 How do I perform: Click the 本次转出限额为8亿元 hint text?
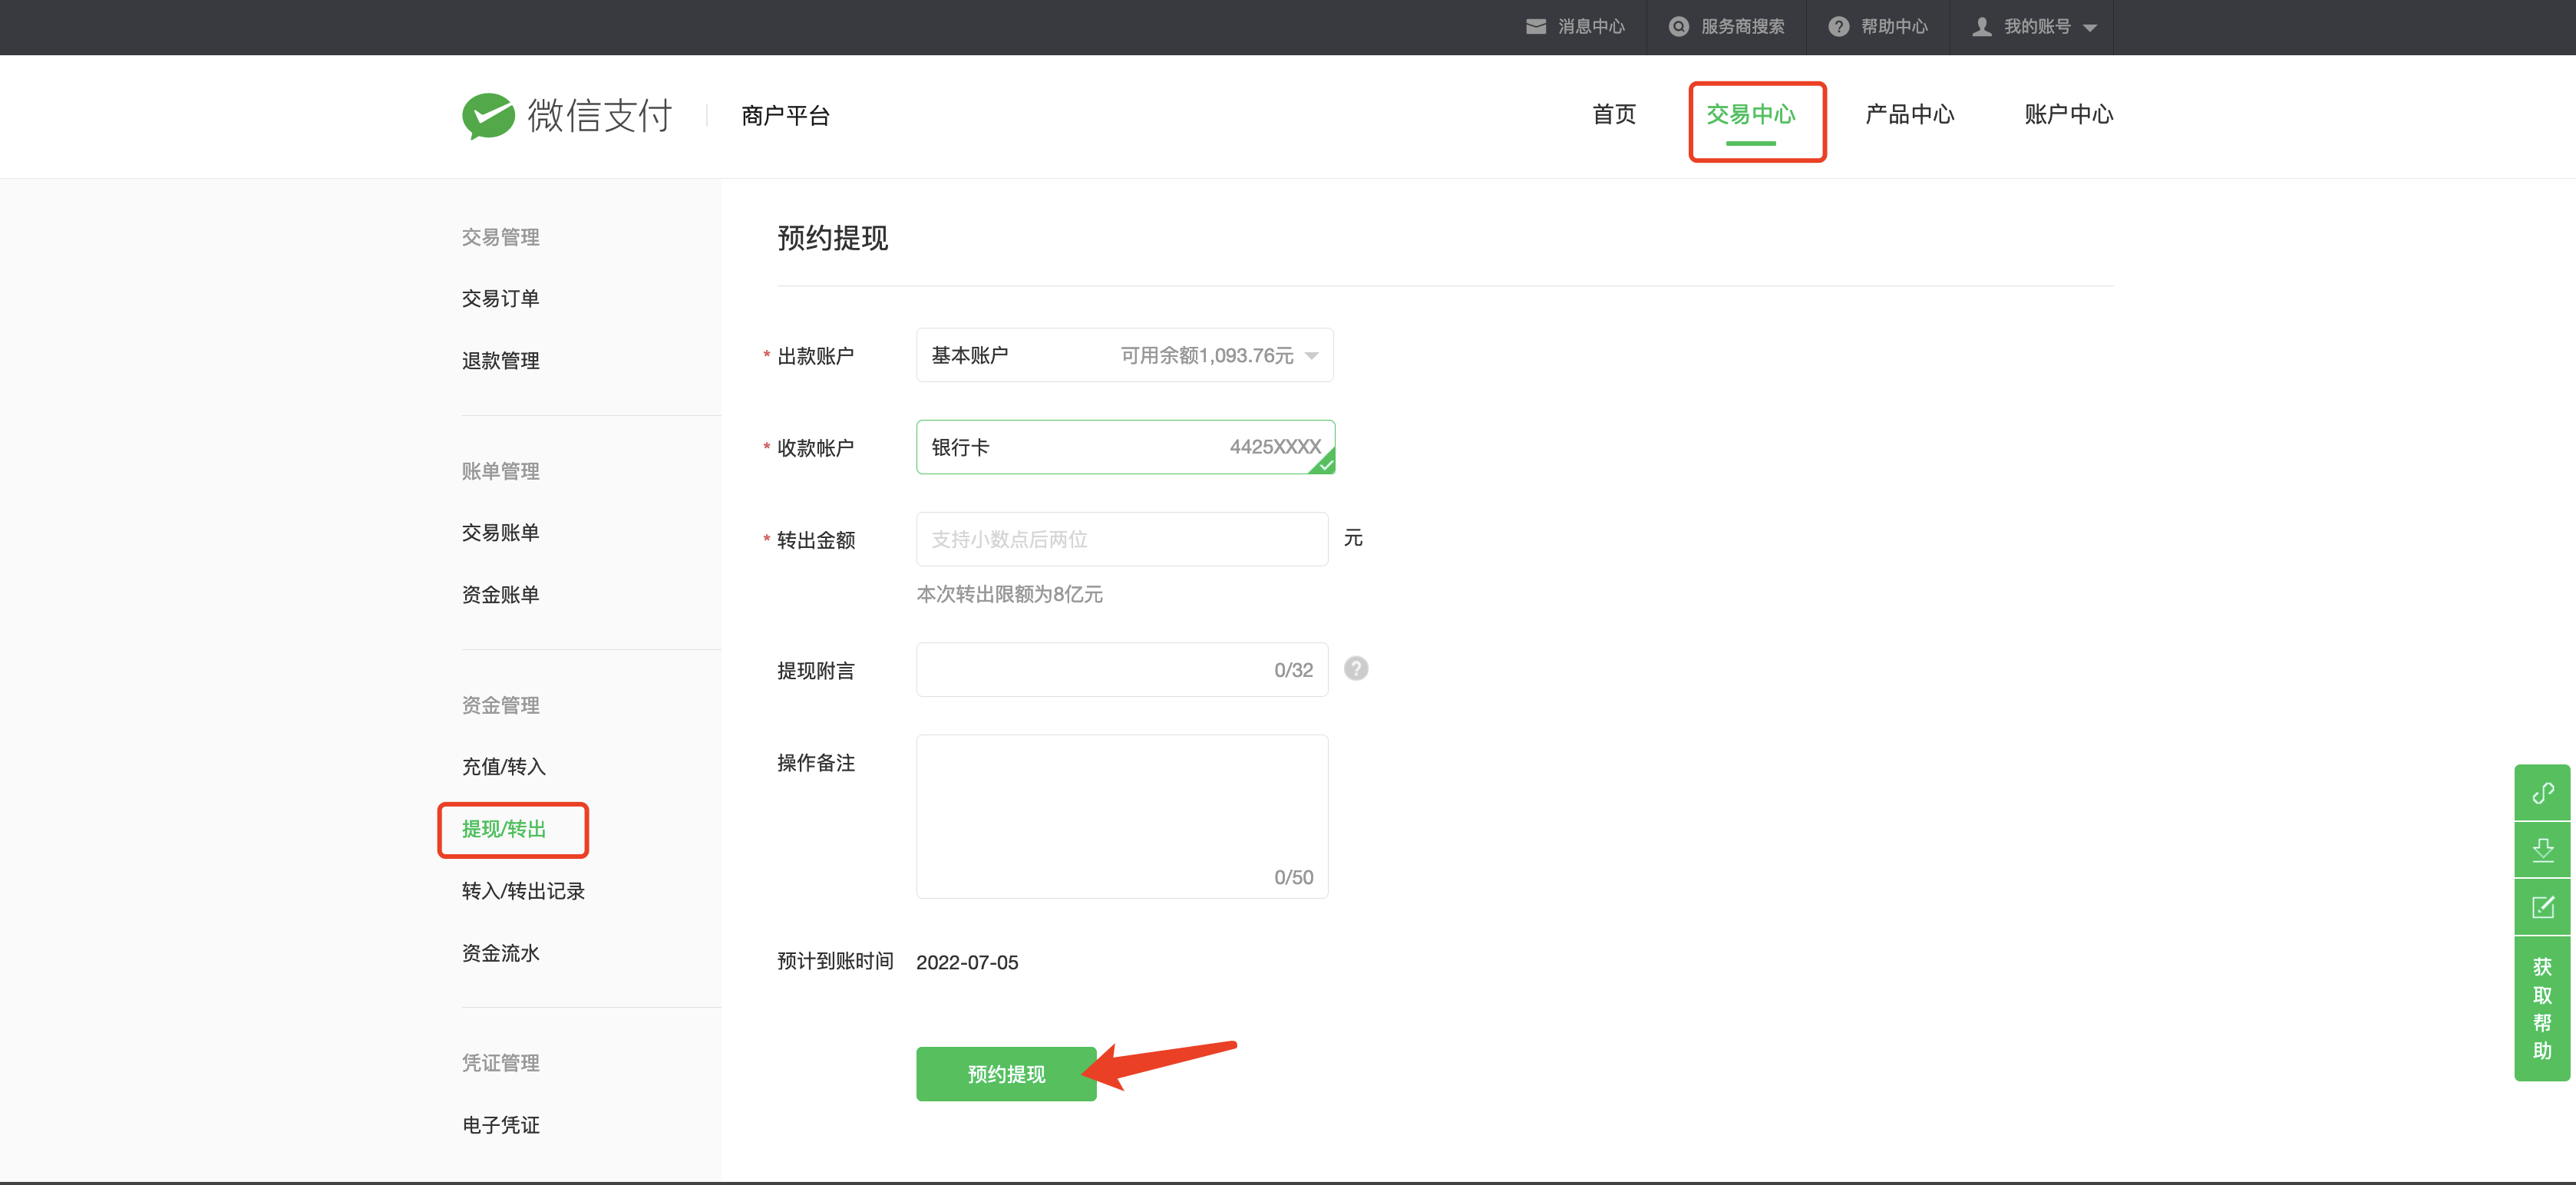tap(1009, 594)
